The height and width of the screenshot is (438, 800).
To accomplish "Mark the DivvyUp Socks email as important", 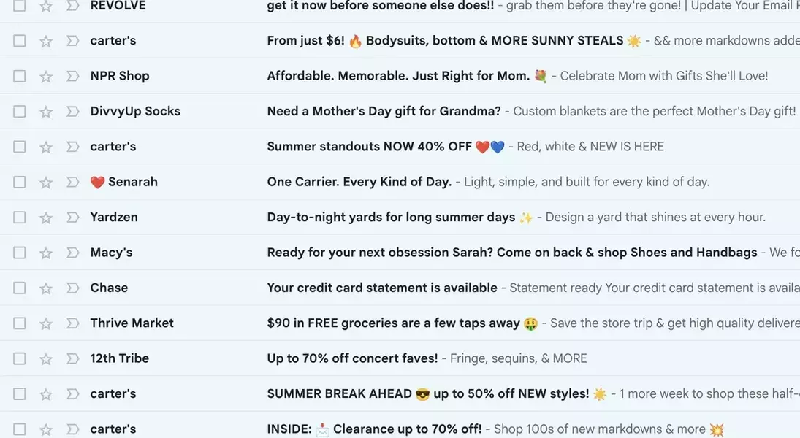I will (x=72, y=111).
